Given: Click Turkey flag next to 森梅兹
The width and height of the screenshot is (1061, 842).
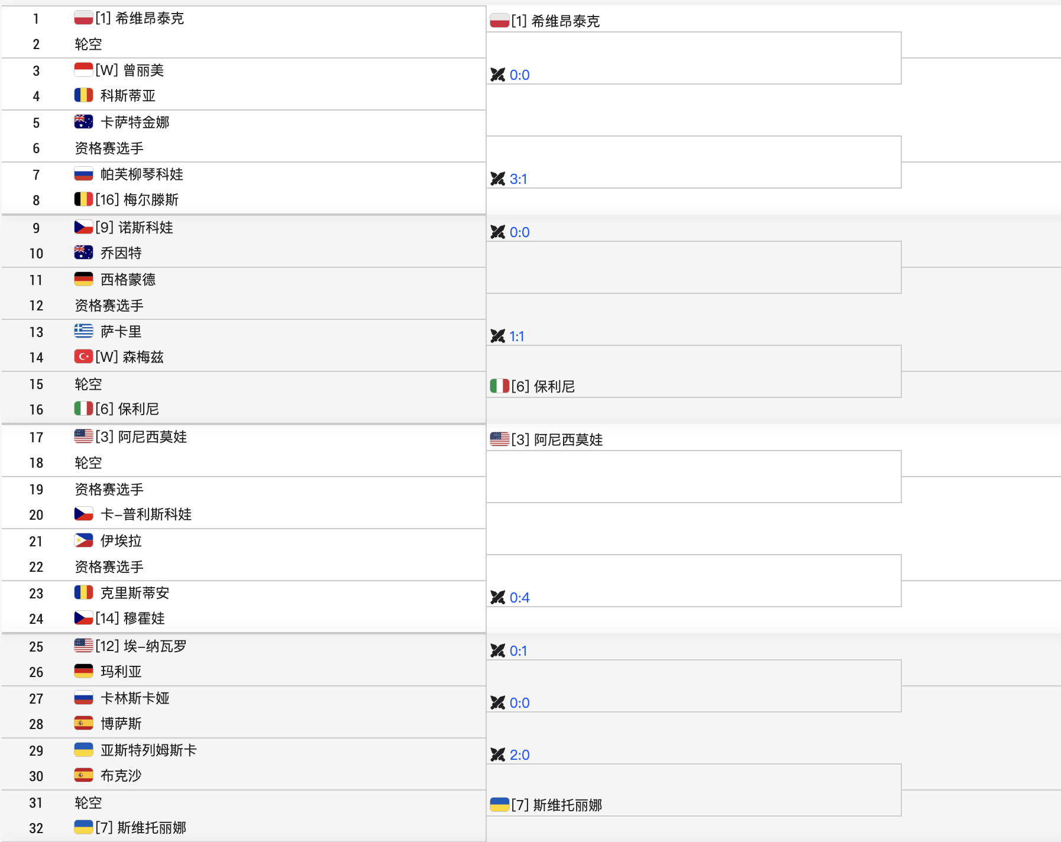Looking at the screenshot, I should pyautogui.click(x=83, y=357).
